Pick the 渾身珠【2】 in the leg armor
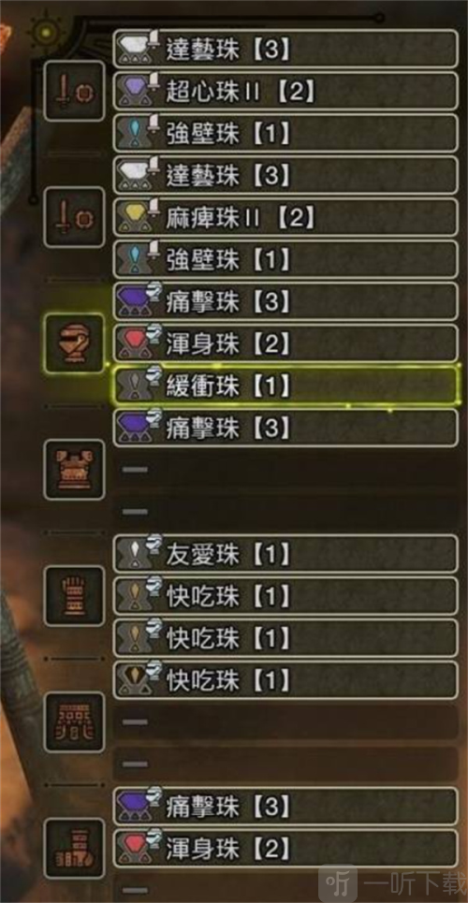This screenshot has width=468, height=903. click(285, 849)
